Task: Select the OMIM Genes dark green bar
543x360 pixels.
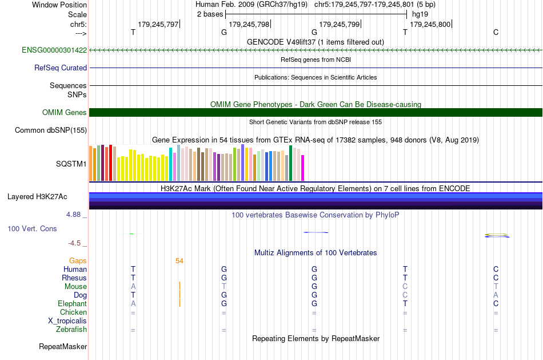Action: click(x=316, y=112)
